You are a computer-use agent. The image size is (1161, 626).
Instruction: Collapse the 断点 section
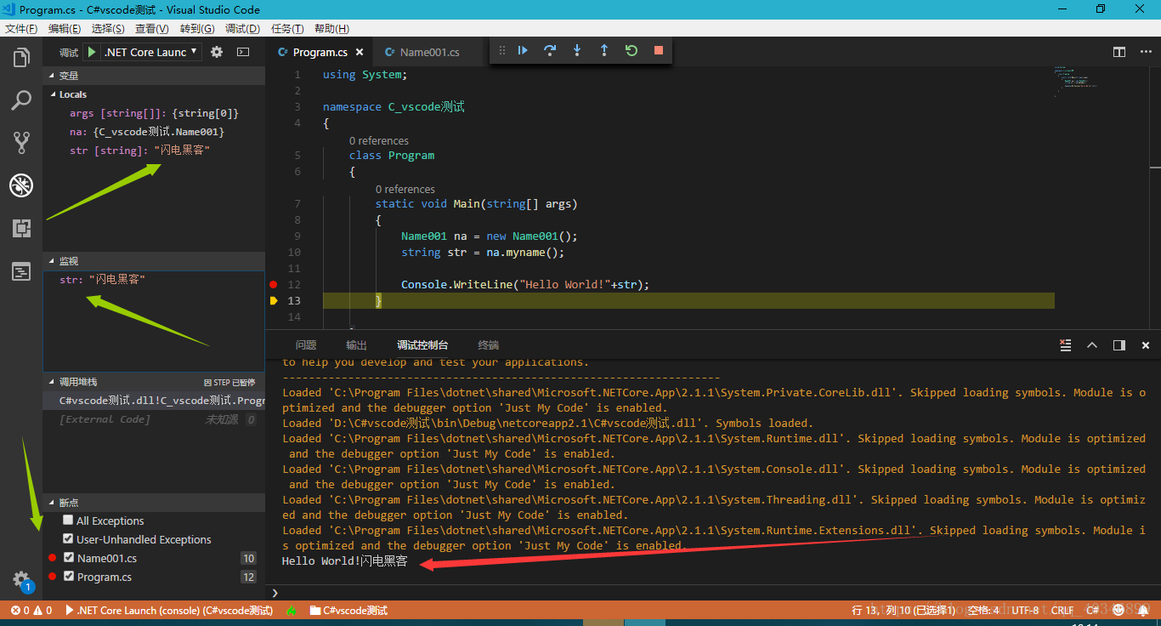click(x=154, y=503)
